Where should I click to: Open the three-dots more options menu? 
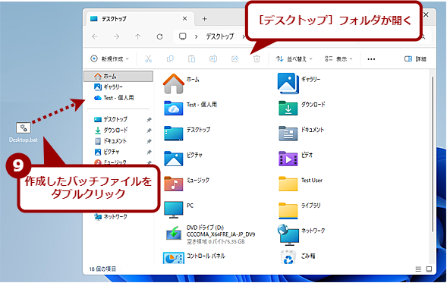pos(371,59)
